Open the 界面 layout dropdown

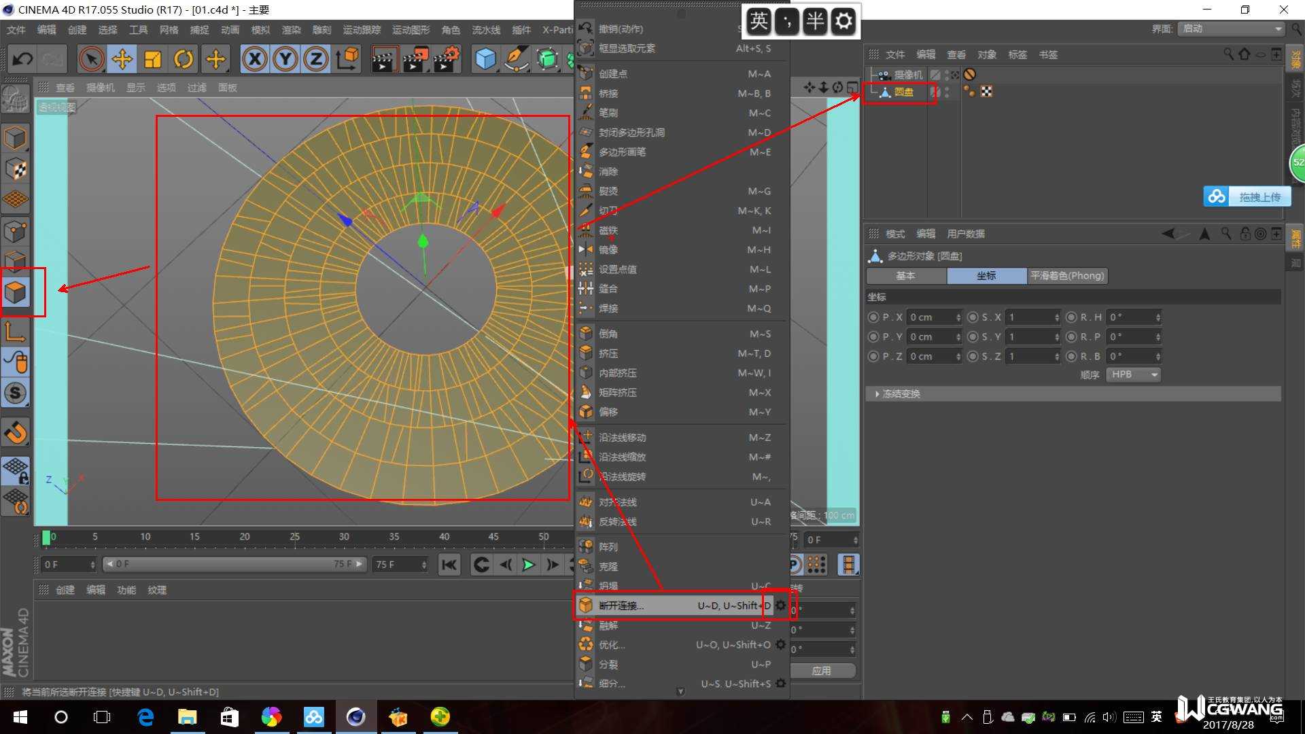click(1231, 29)
